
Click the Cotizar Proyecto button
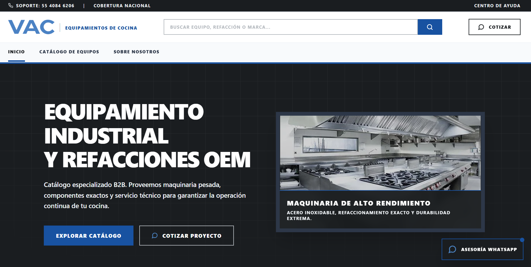click(187, 236)
